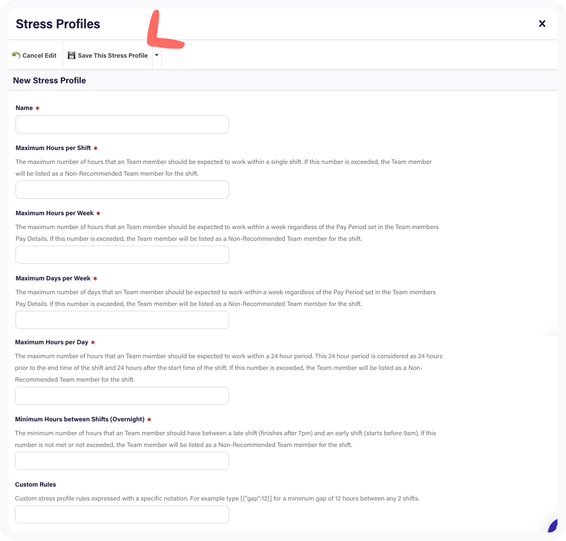The height and width of the screenshot is (541, 566).
Task: Click the description text about a single shift
Action: pos(223,168)
